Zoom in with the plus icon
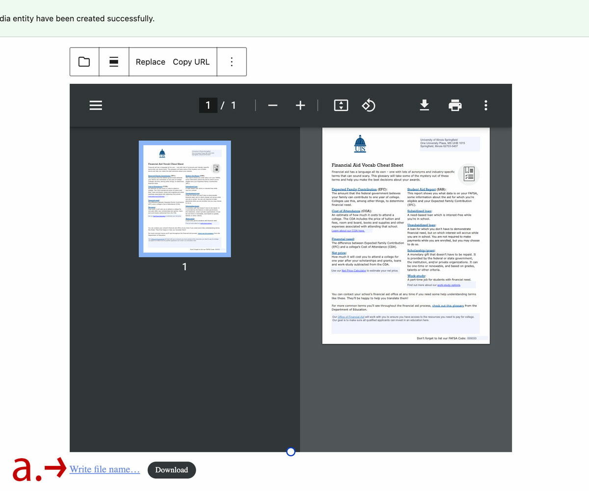This screenshot has width=589, height=491. [x=300, y=105]
